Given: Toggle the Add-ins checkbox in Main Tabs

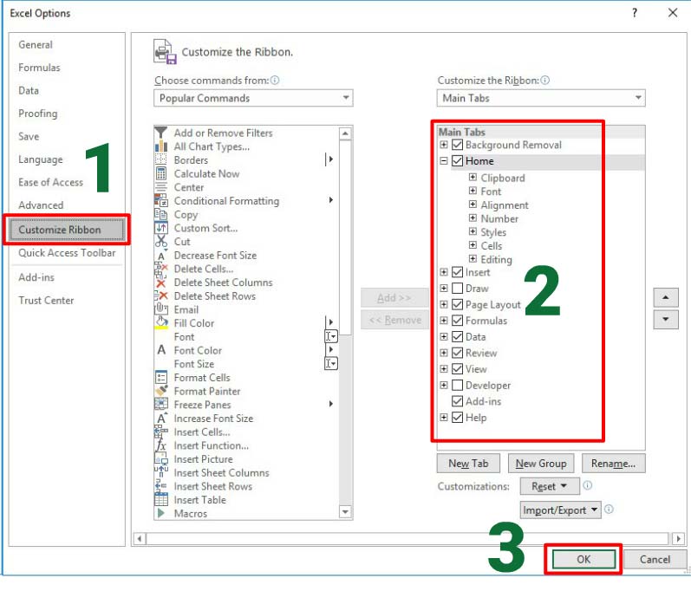Looking at the screenshot, I should coord(457,401).
